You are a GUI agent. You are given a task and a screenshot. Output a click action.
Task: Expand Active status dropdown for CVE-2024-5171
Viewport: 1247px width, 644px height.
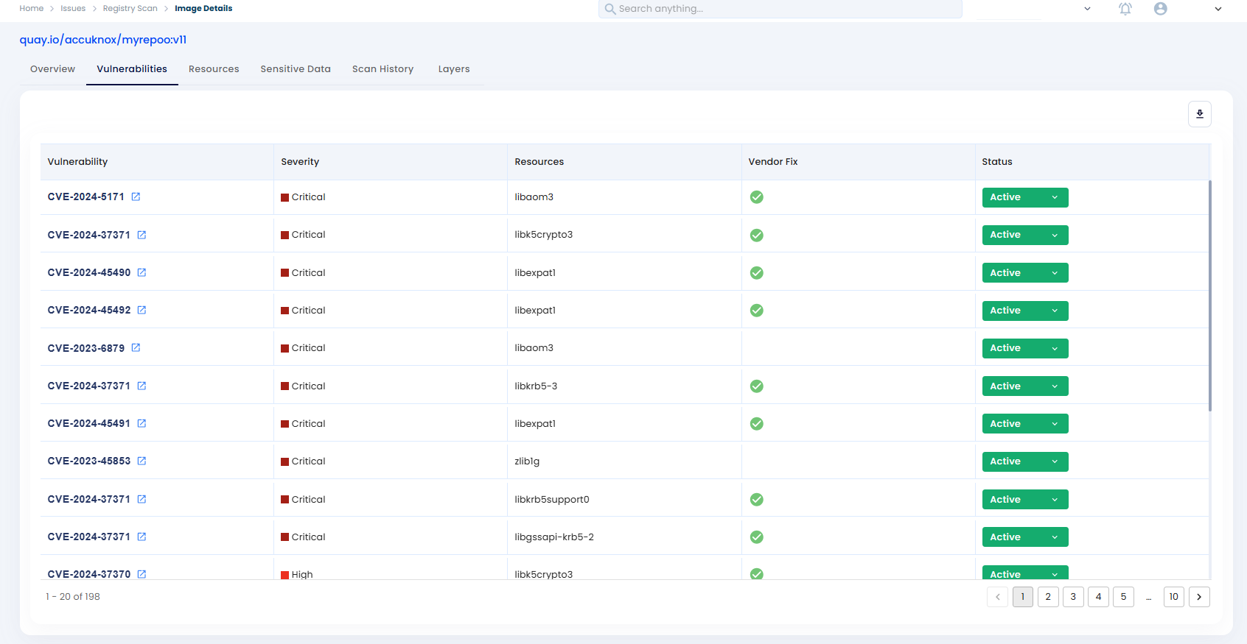click(1024, 197)
